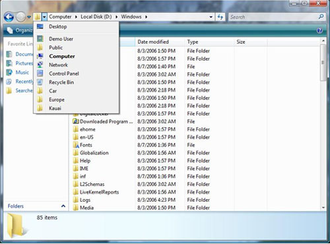Viewport: 330px width, 244px height.
Task: Select the L2Schemas folder
Action: click(x=89, y=184)
